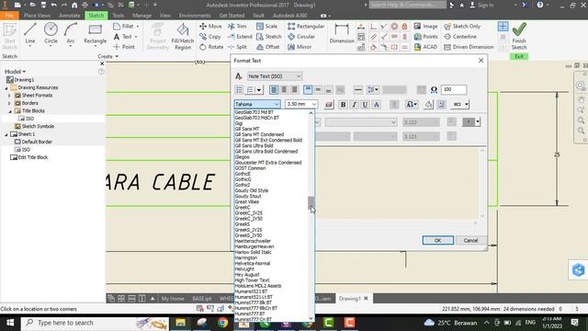The width and height of the screenshot is (588, 331).
Task: Click the stretch percentage field showing 100
Action: pyautogui.click(x=454, y=90)
